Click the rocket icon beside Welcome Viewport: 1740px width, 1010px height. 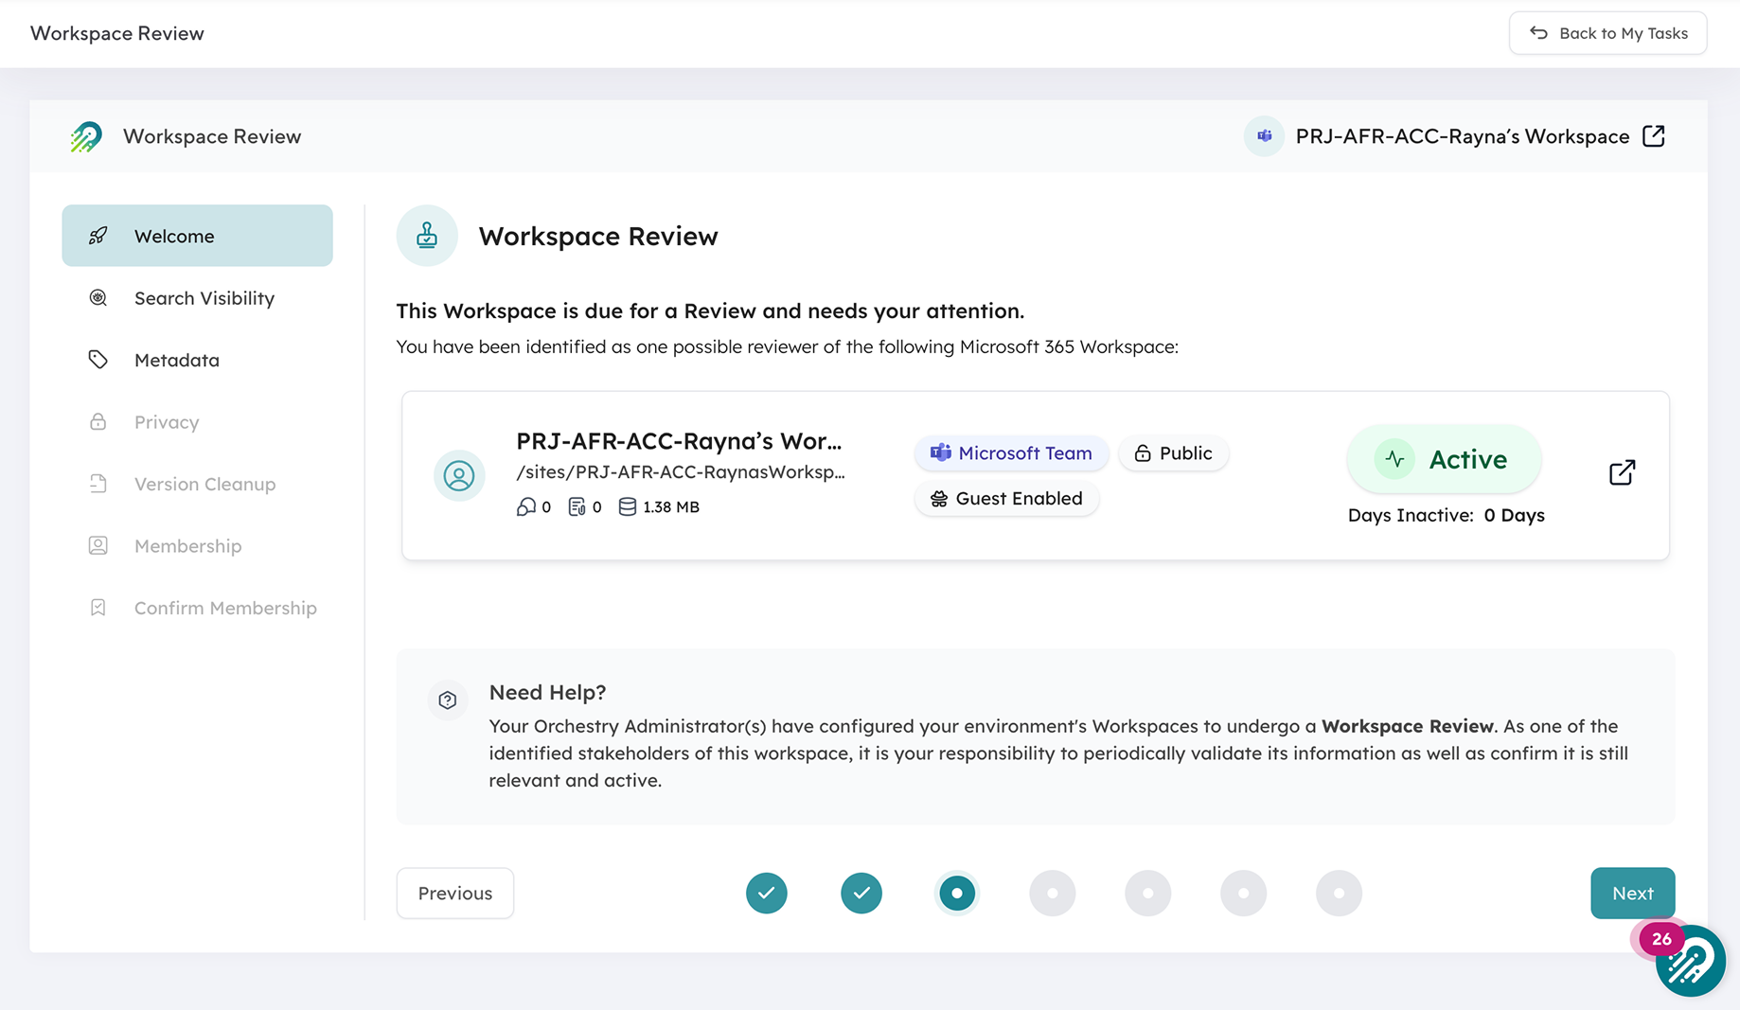pos(98,236)
